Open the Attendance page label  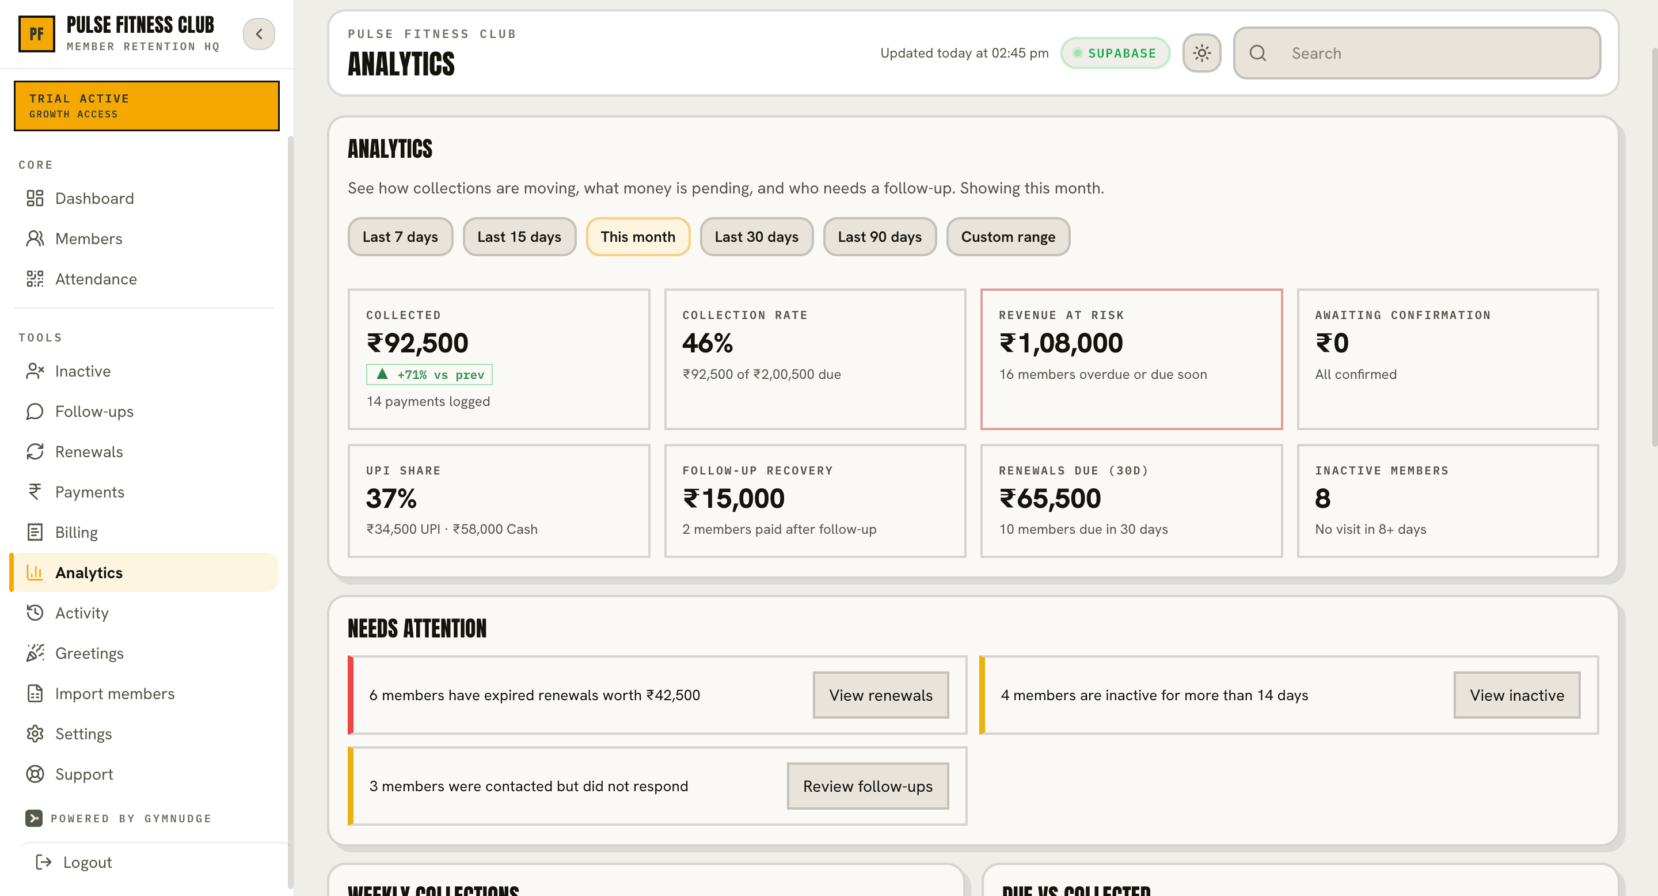pyautogui.click(x=96, y=279)
